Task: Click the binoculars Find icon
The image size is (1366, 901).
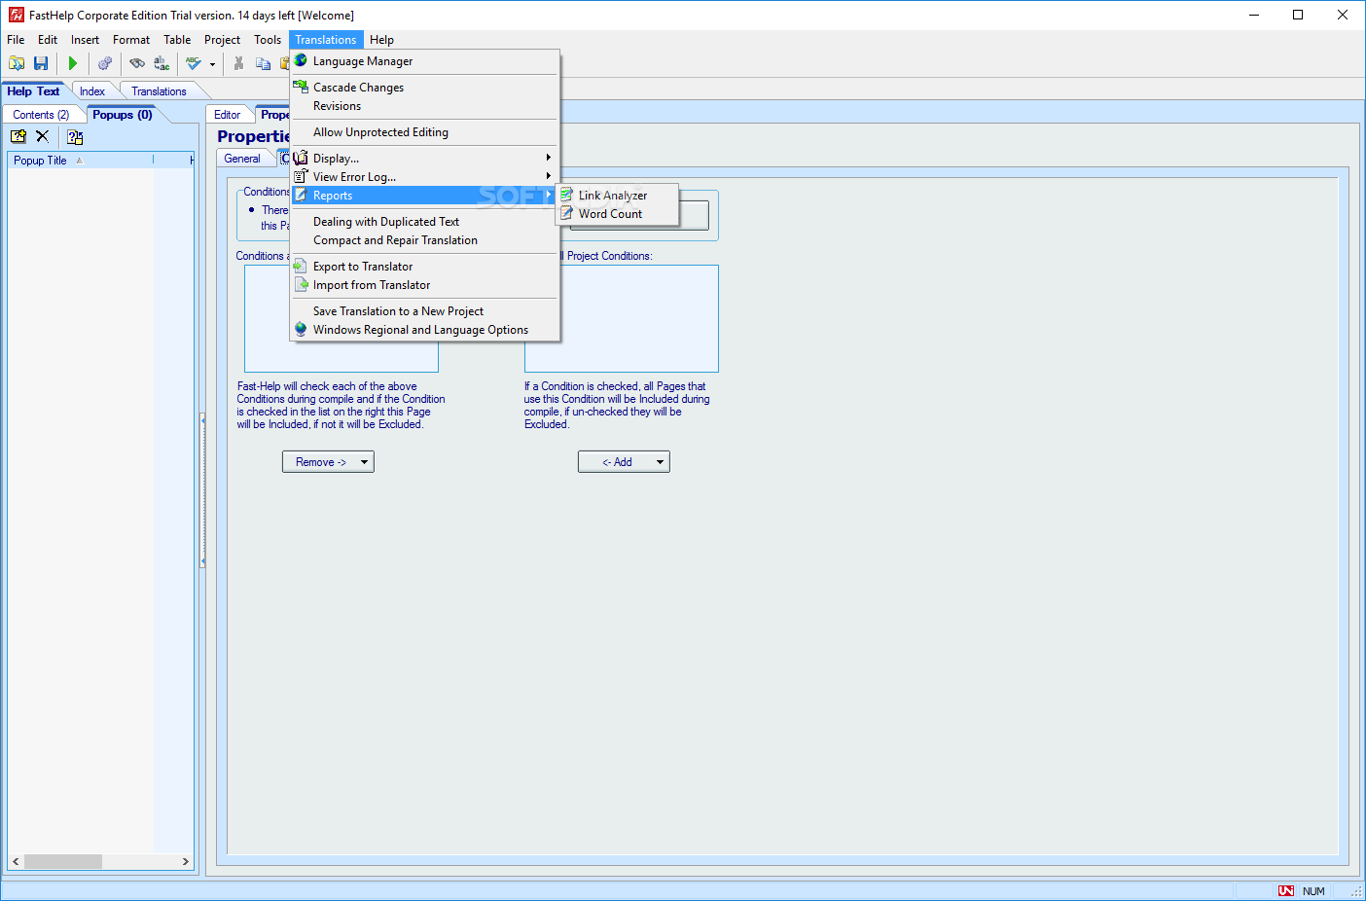Action: 137,63
